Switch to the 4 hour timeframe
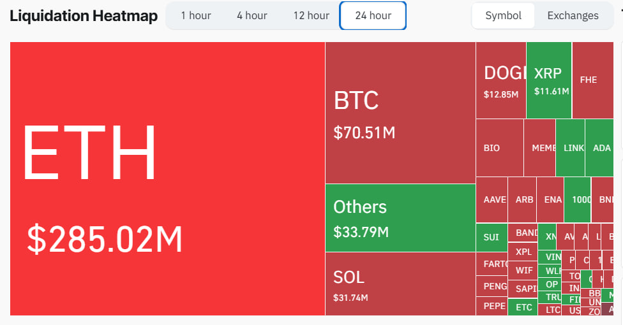This screenshot has width=623, height=325. coord(252,15)
